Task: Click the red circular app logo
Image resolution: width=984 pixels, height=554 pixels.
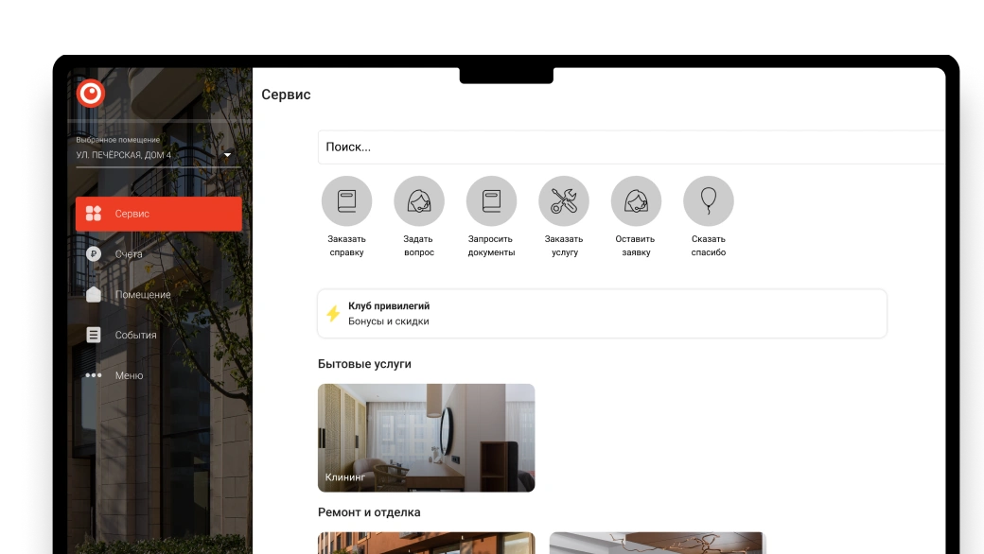Action: click(91, 93)
